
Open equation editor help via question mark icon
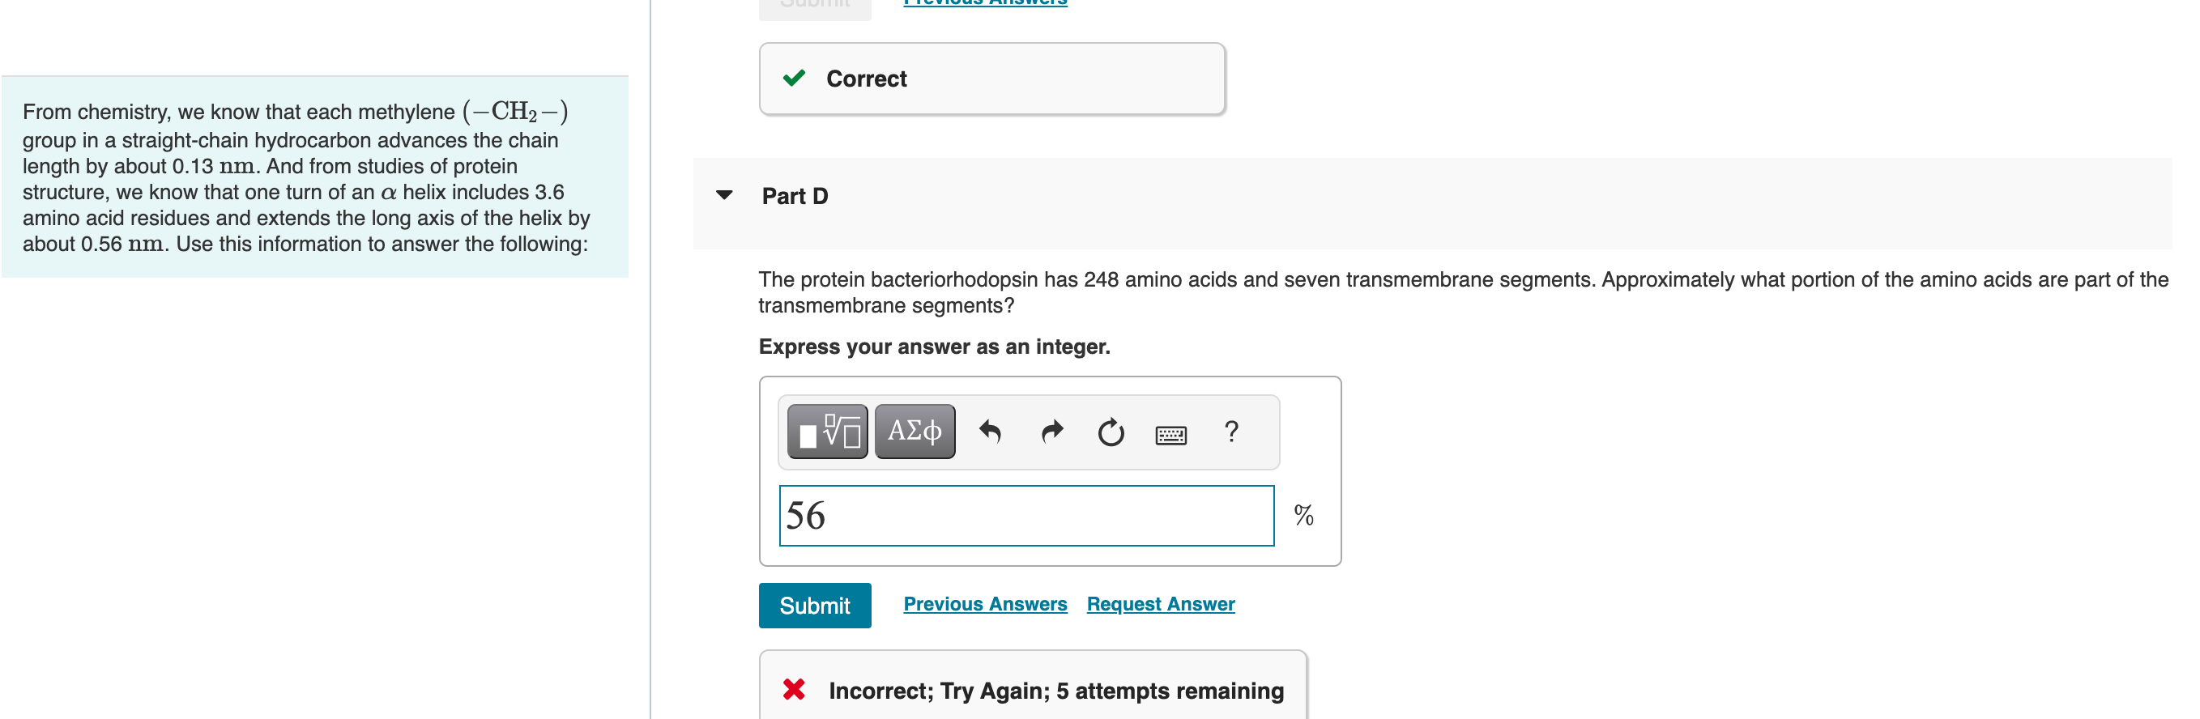pyautogui.click(x=1231, y=434)
